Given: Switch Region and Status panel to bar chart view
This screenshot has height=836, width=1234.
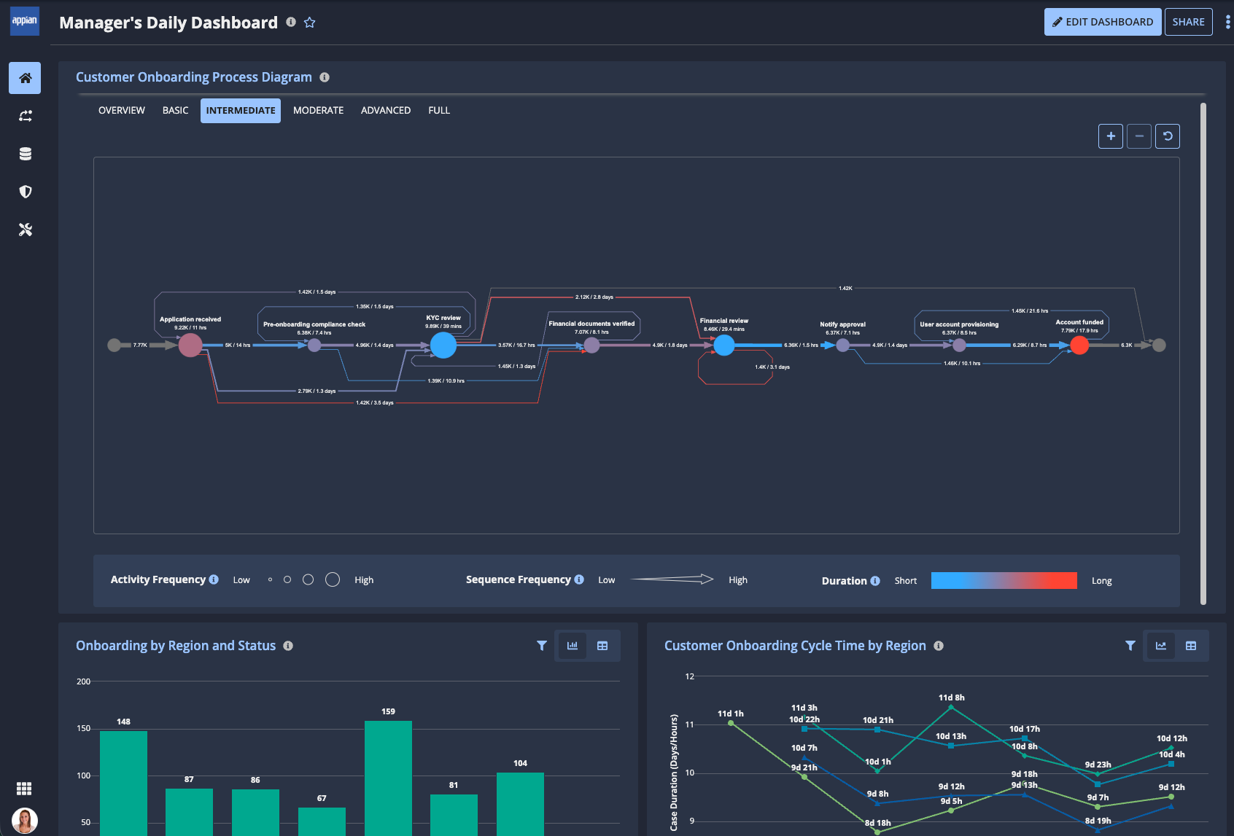Looking at the screenshot, I should (x=573, y=646).
